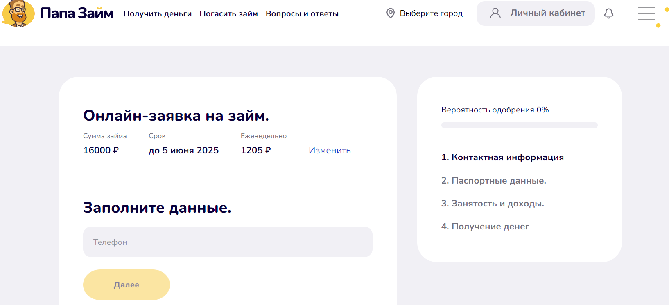Select step 2. Паспортные данные
Screen dimensions: 669x305
pyautogui.click(x=494, y=180)
